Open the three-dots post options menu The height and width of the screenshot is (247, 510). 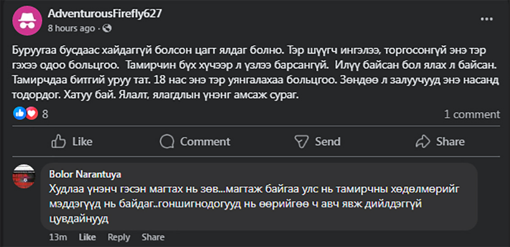(487, 19)
